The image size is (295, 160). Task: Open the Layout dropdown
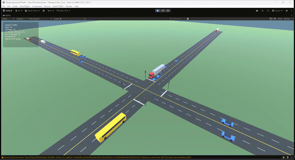pos(277,11)
